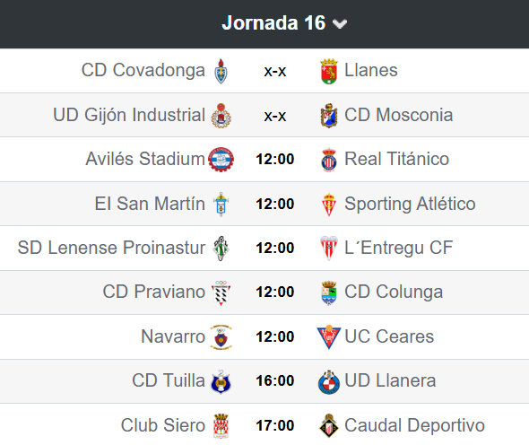Open the El San Martín team link
The image size is (529, 445).
[150, 204]
